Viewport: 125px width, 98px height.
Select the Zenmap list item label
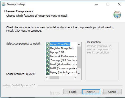(63, 60)
